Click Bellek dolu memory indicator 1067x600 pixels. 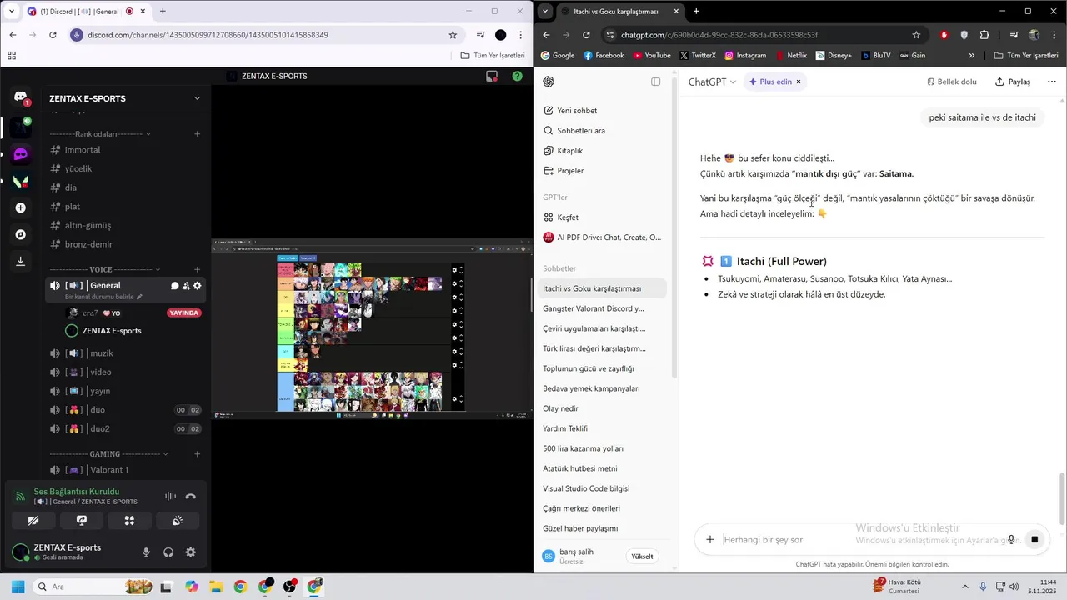coord(952,82)
